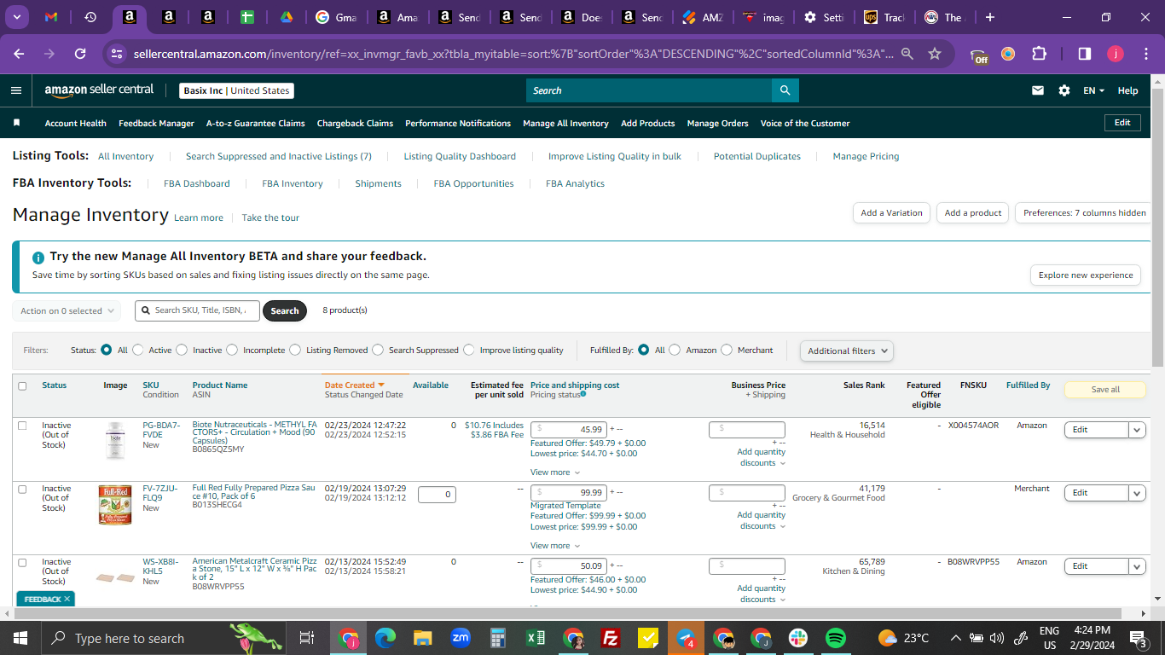The height and width of the screenshot is (655, 1165).
Task: Open Voice of the Customer menu item
Action: coord(805,123)
